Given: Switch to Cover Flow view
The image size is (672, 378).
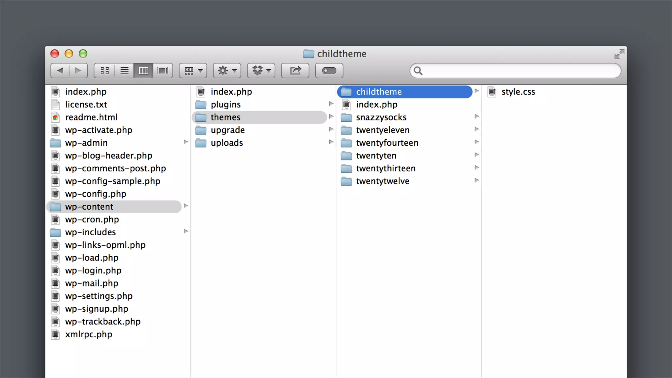Looking at the screenshot, I should click(x=163, y=71).
